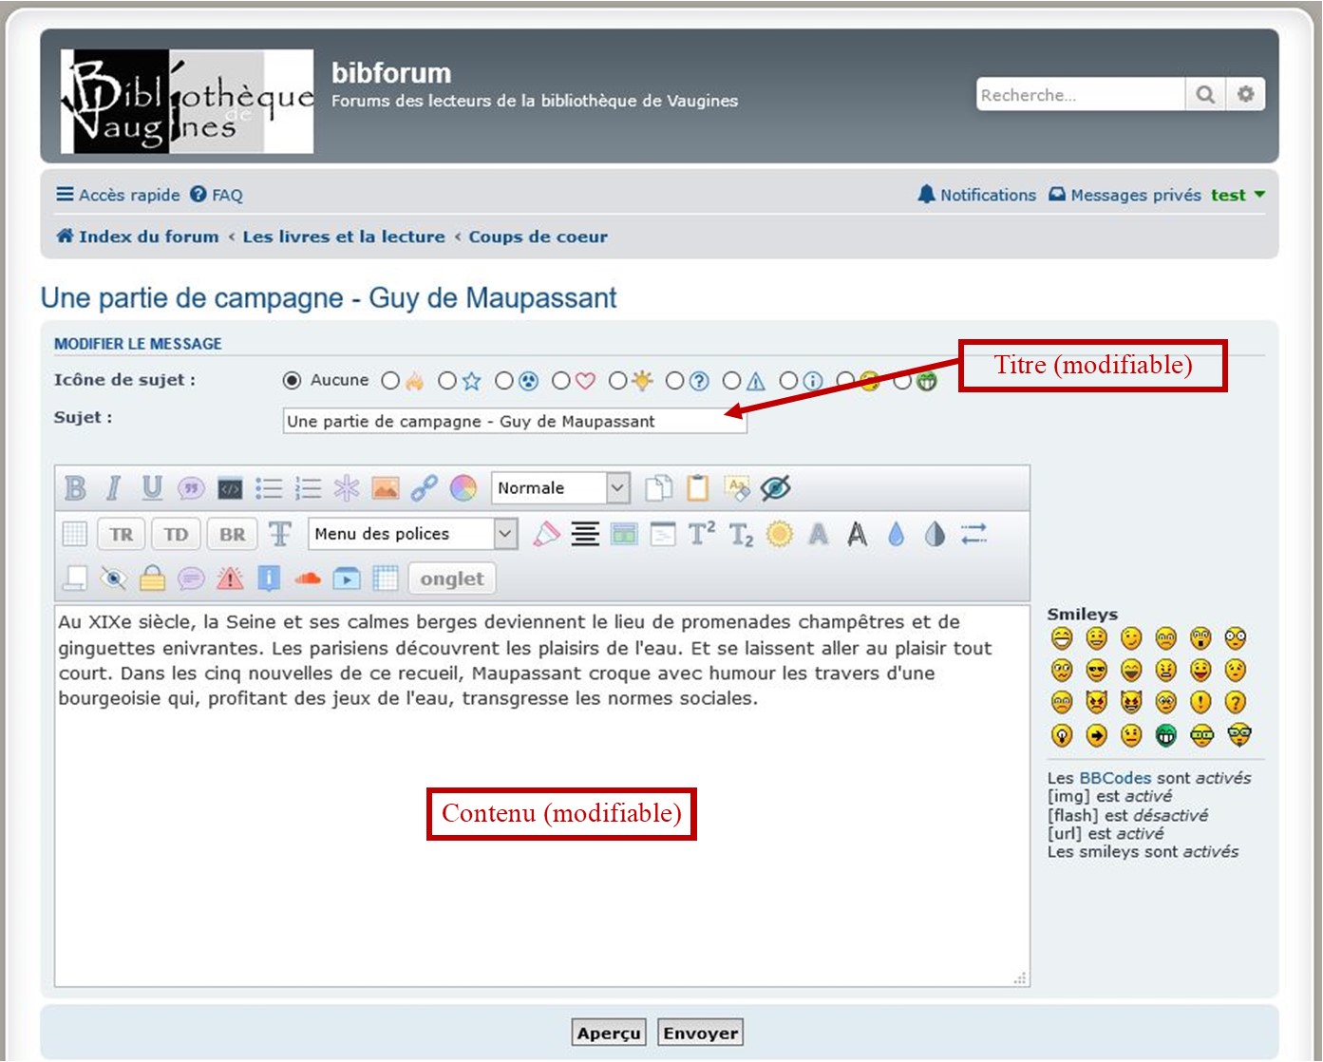This screenshot has width=1323, height=1062.
Task: Open the 'test' user account dropdown
Action: (x=1237, y=195)
